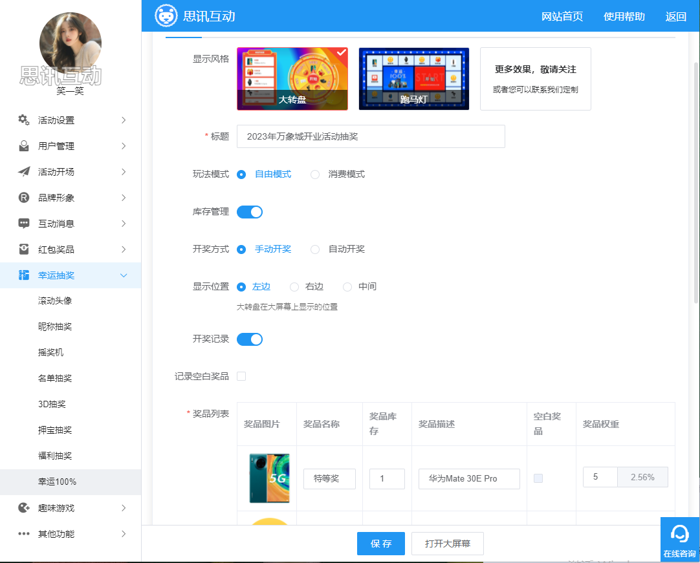Select the 消费模式 radio option

click(x=315, y=175)
